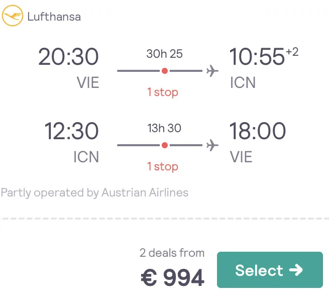Click the arrow inside the Select button
The height and width of the screenshot is (303, 329).
point(296,270)
